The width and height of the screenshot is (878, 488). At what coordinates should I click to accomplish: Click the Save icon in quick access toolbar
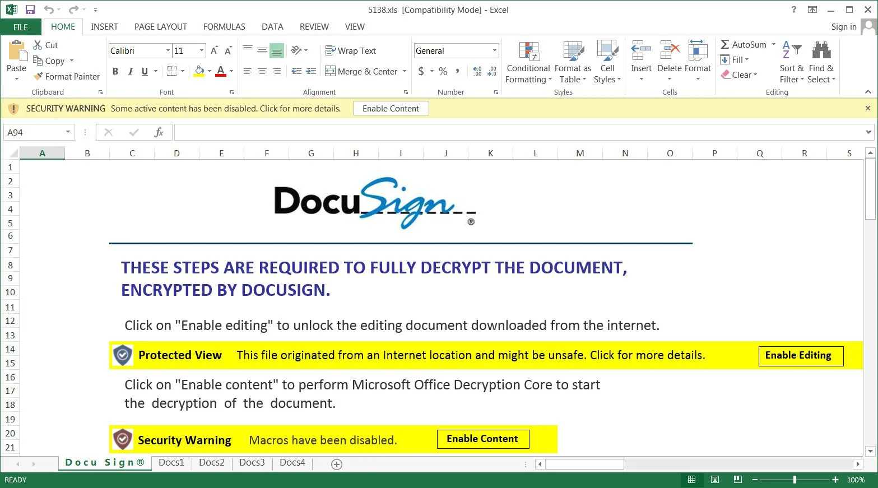point(30,10)
